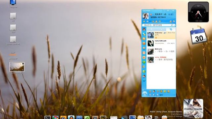The image size is (212, 119).
Task: Select contact MONICA96 in QQ list
Action: [161, 52]
